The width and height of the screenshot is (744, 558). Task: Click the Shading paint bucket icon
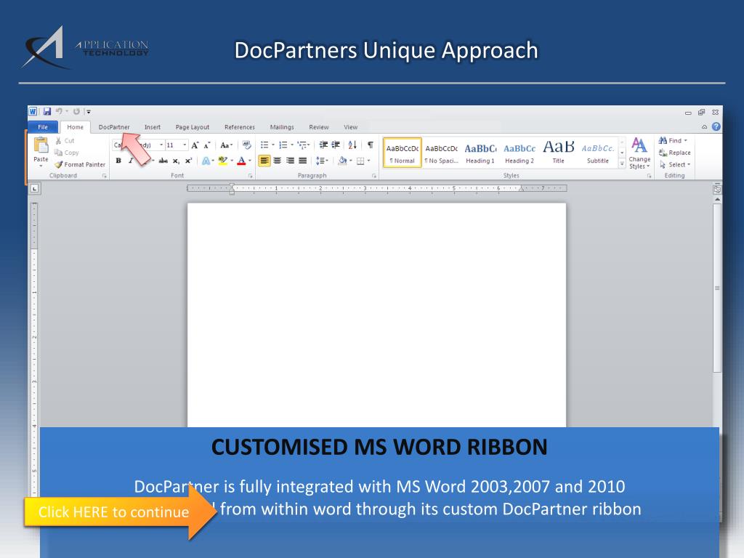(342, 161)
